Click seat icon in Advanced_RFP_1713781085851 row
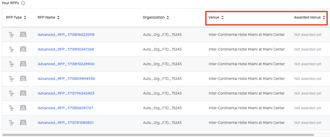 pyautogui.click(x=11, y=123)
